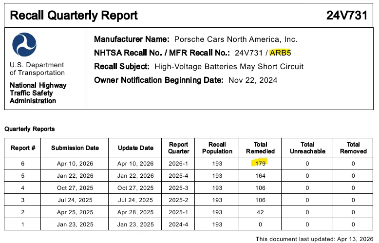Click report quarter 2025-3

coord(178,188)
